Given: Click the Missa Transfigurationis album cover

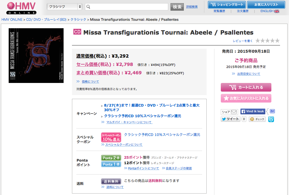Looking at the screenshot, I should click(x=36, y=55).
